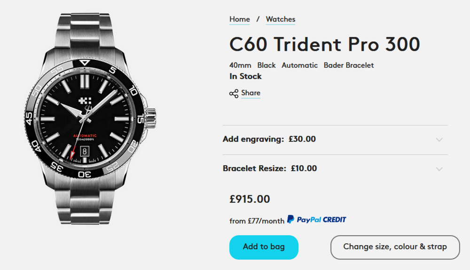This screenshot has height=270, width=470.
Task: Open the Bracelet Resize £10.00 option row
Action: (270, 168)
